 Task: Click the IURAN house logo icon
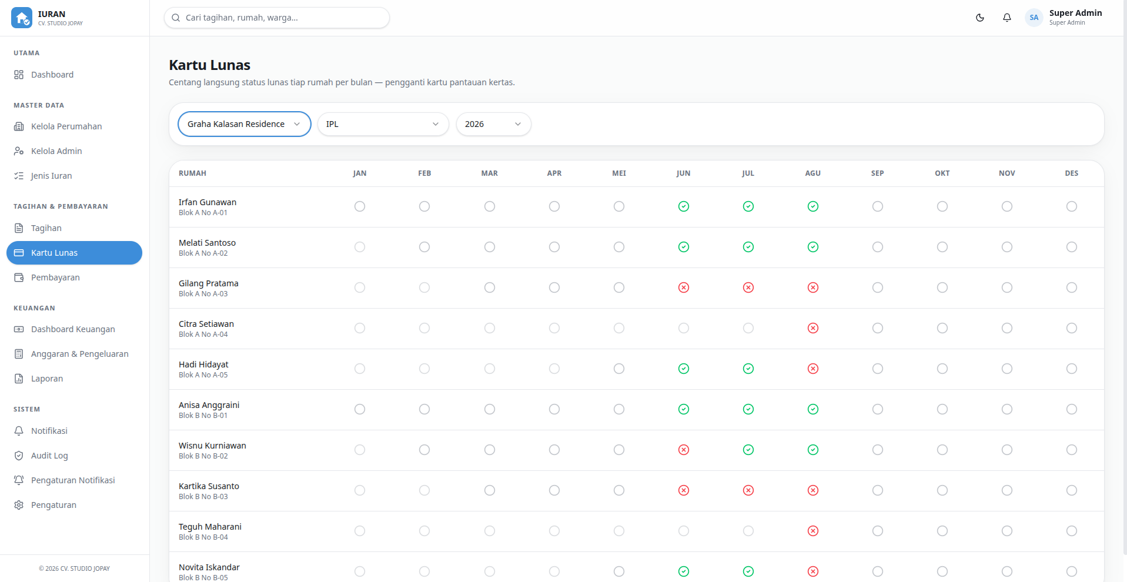22,18
